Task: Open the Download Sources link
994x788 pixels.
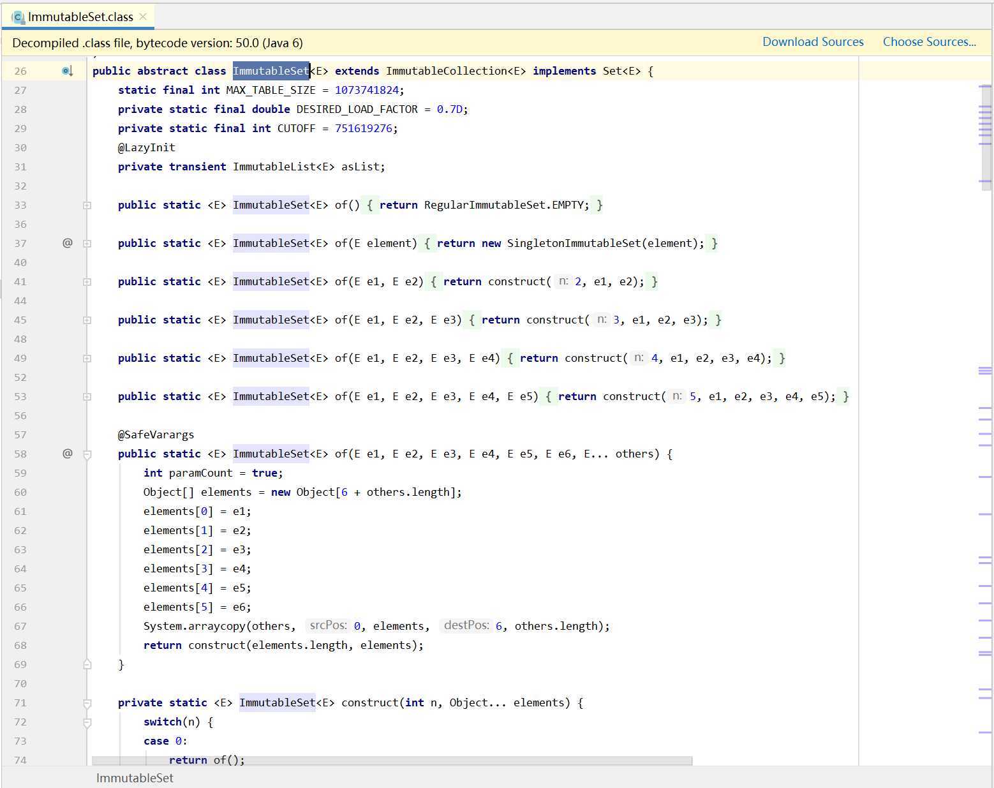Action: 813,41
